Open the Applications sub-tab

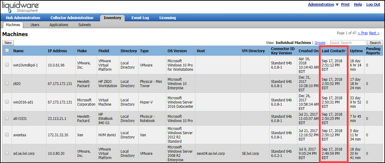click(x=59, y=25)
